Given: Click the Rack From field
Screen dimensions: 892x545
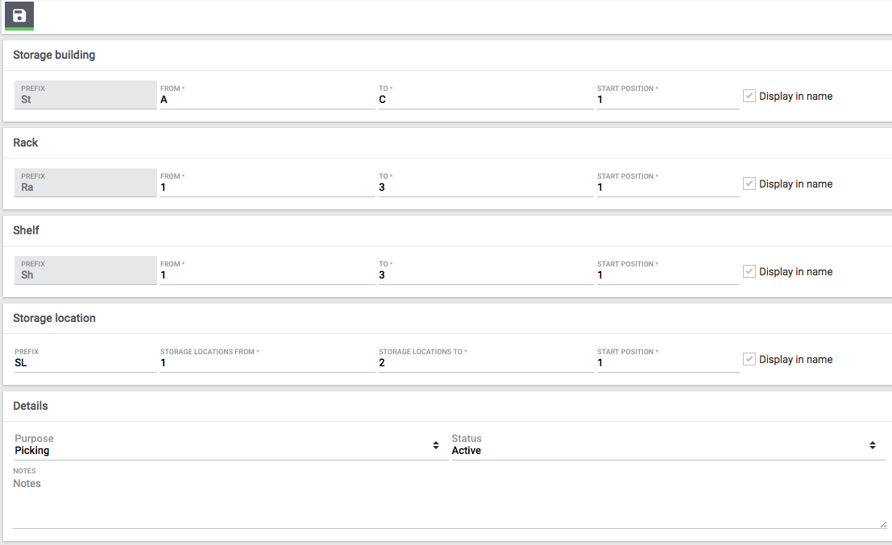Looking at the screenshot, I should 267,188.
